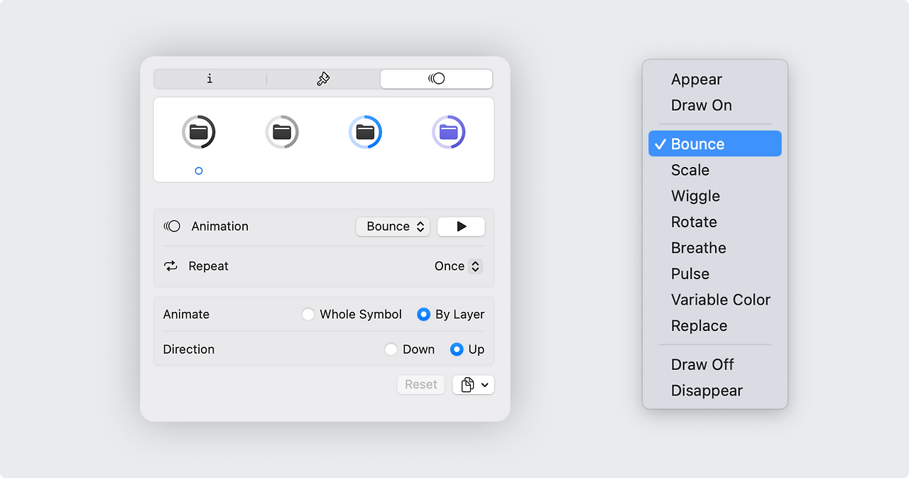Click the Repeat arrows icon
This screenshot has height=478, width=909.
pyautogui.click(x=170, y=266)
